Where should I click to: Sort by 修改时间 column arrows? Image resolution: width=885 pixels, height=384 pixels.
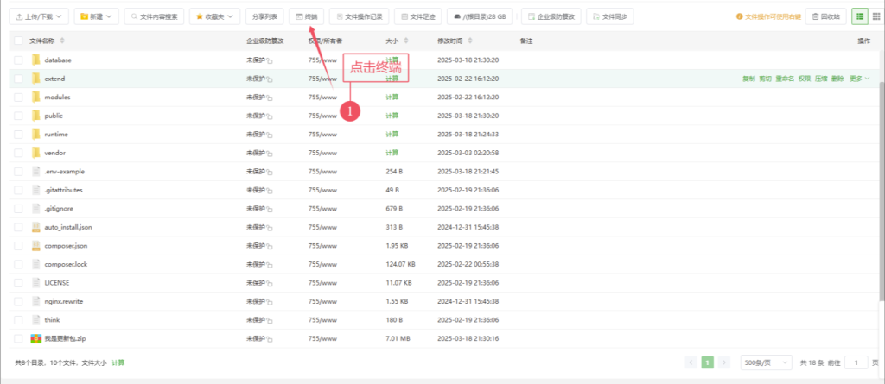tap(471, 41)
